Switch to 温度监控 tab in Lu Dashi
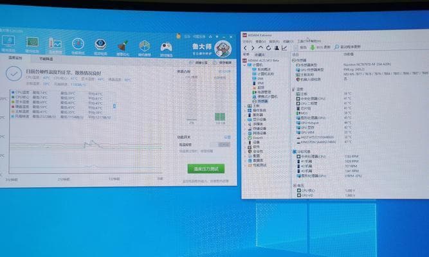Image resolution: width=429 pixels, height=257 pixels. (x=15, y=58)
